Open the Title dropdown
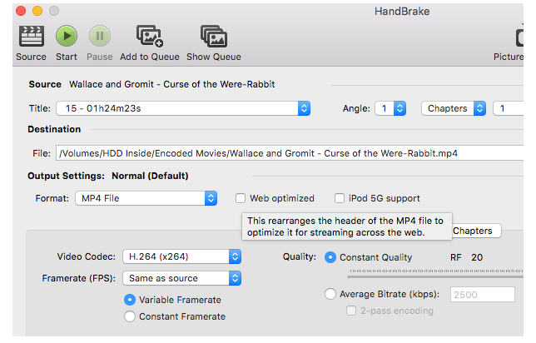This screenshot has height=343, width=536. coord(183,109)
